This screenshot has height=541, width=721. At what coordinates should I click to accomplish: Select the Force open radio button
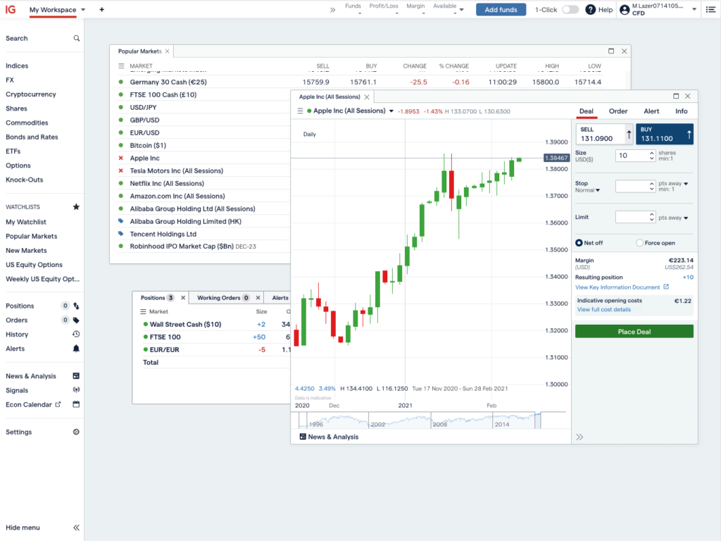639,243
